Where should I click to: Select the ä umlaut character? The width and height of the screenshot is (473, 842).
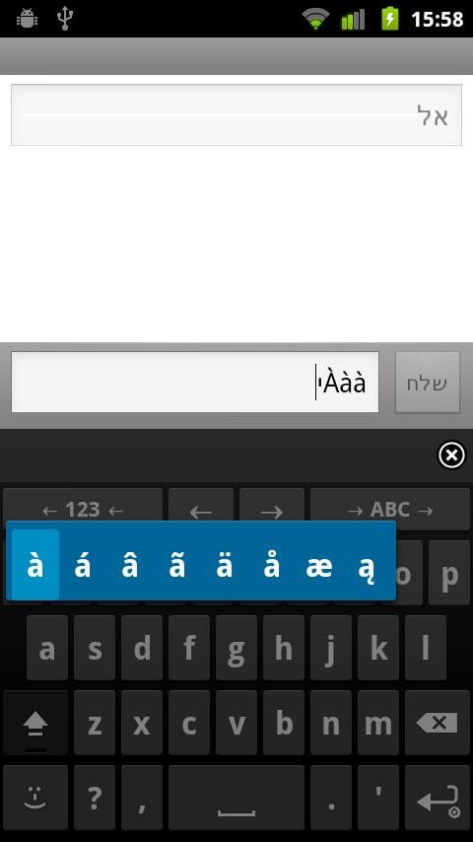point(224,565)
